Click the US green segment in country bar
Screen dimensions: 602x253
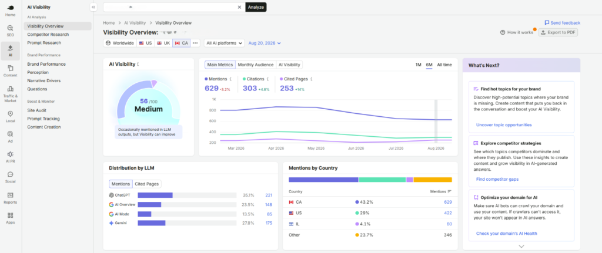382,180
